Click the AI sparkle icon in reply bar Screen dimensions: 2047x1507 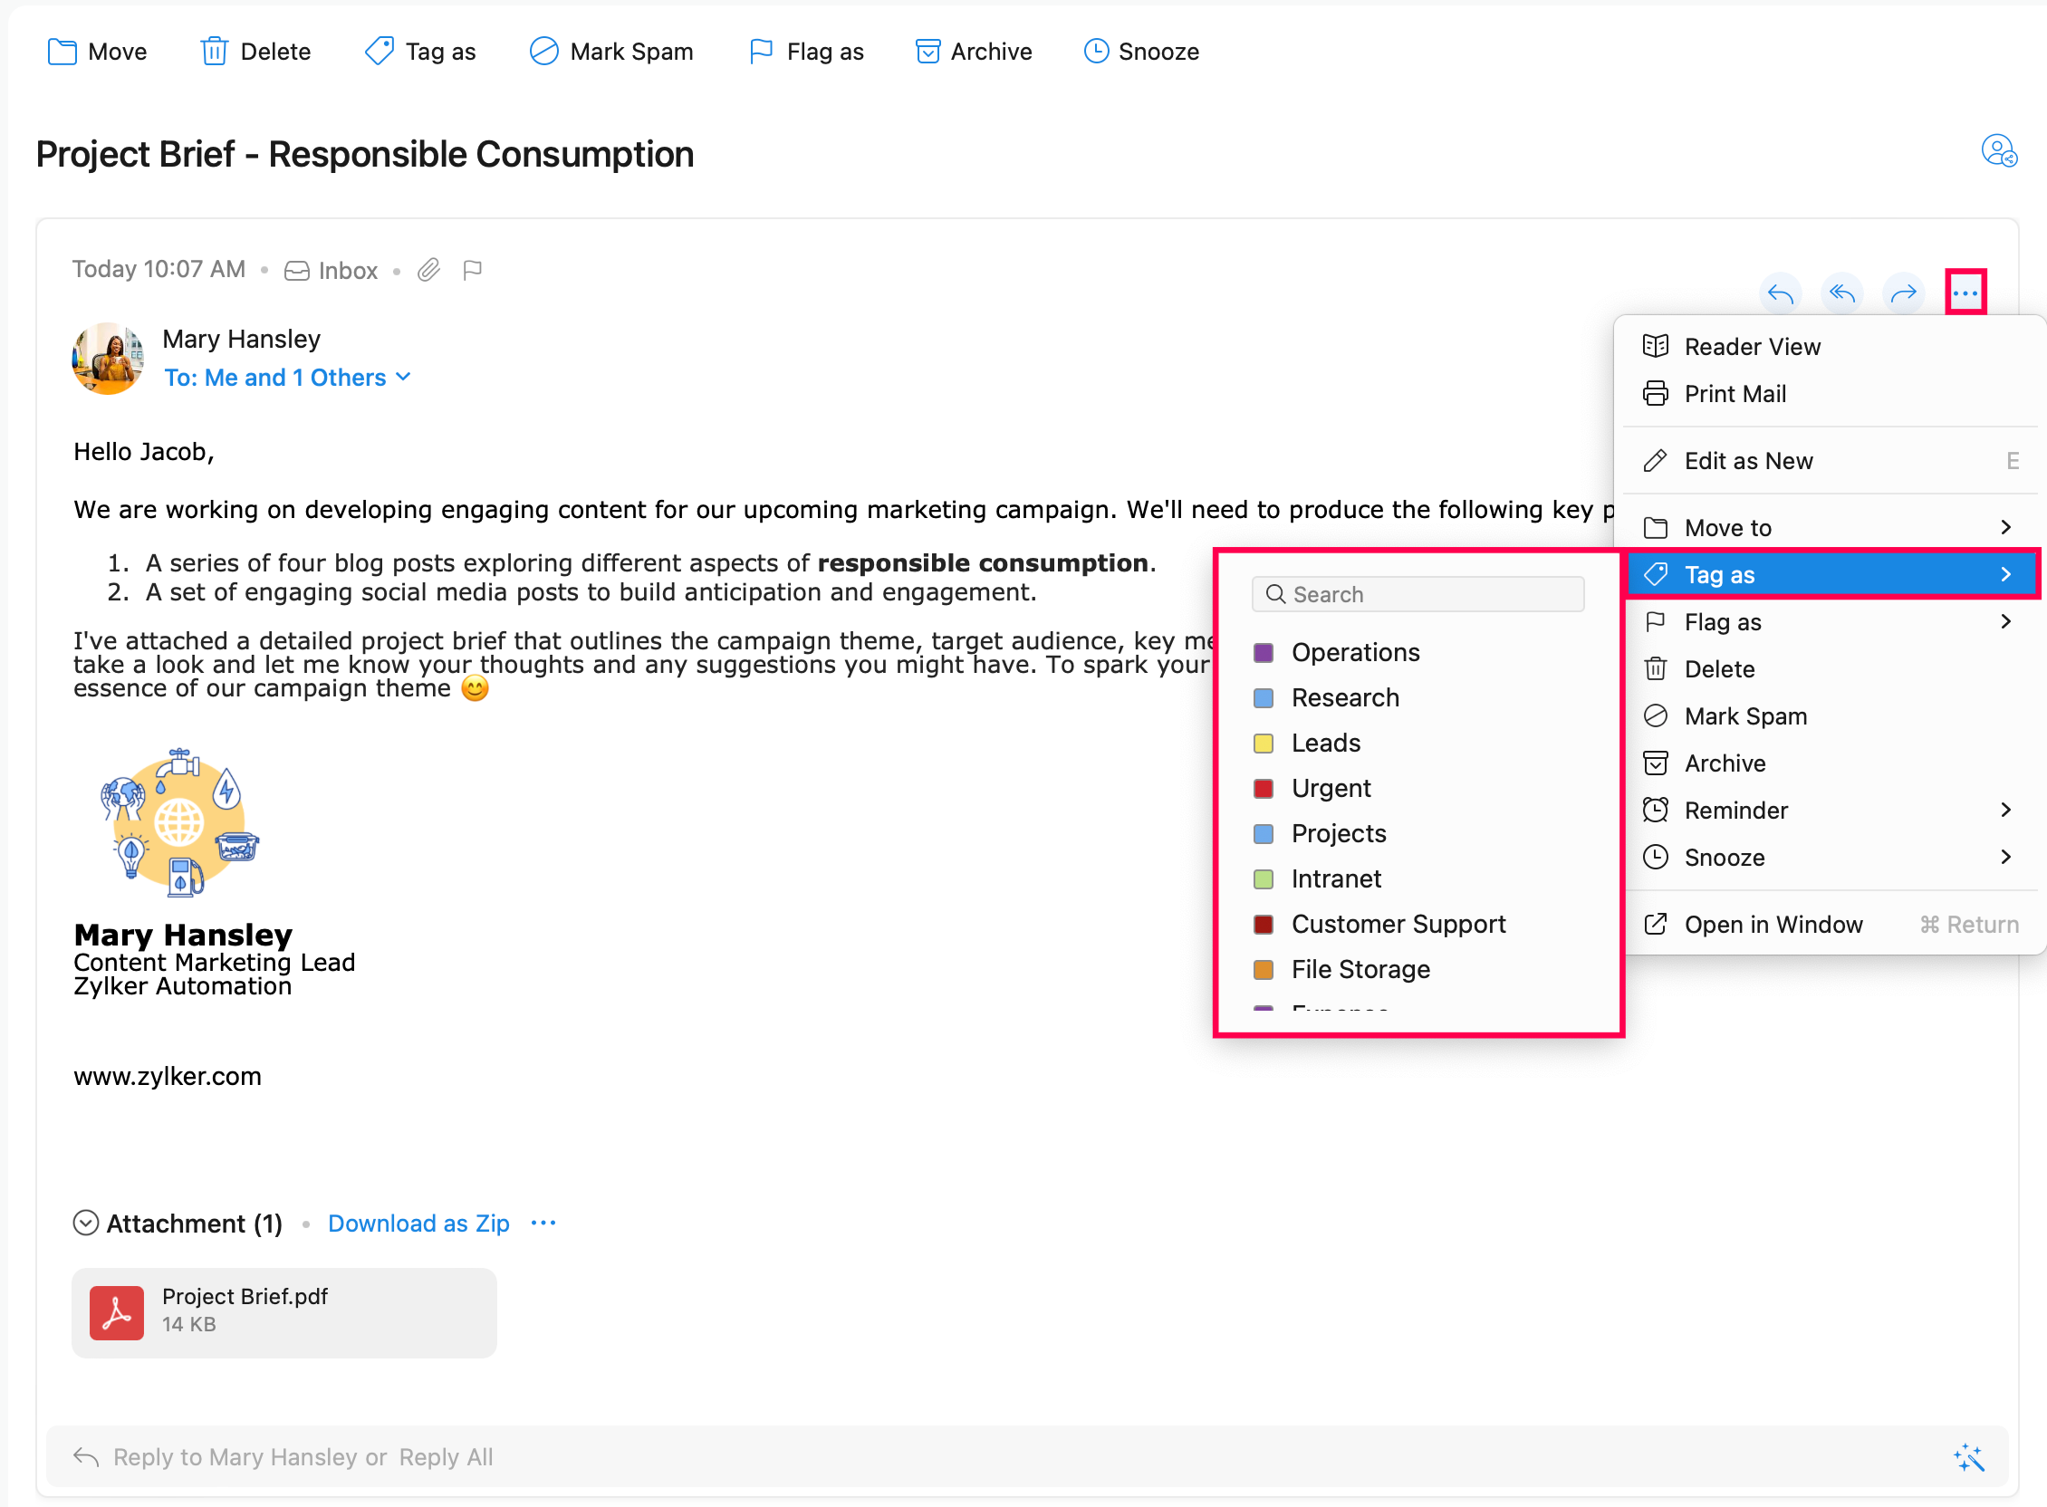1968,1457
